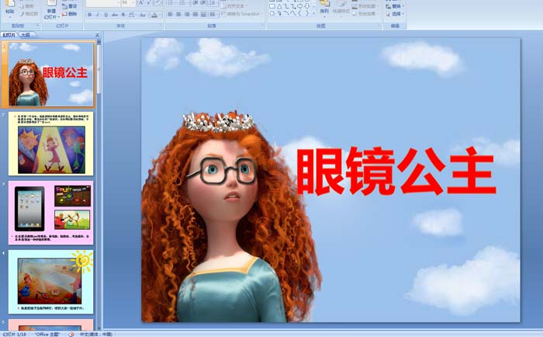Click Increase Font Size icon

pyautogui.click(x=141, y=3)
